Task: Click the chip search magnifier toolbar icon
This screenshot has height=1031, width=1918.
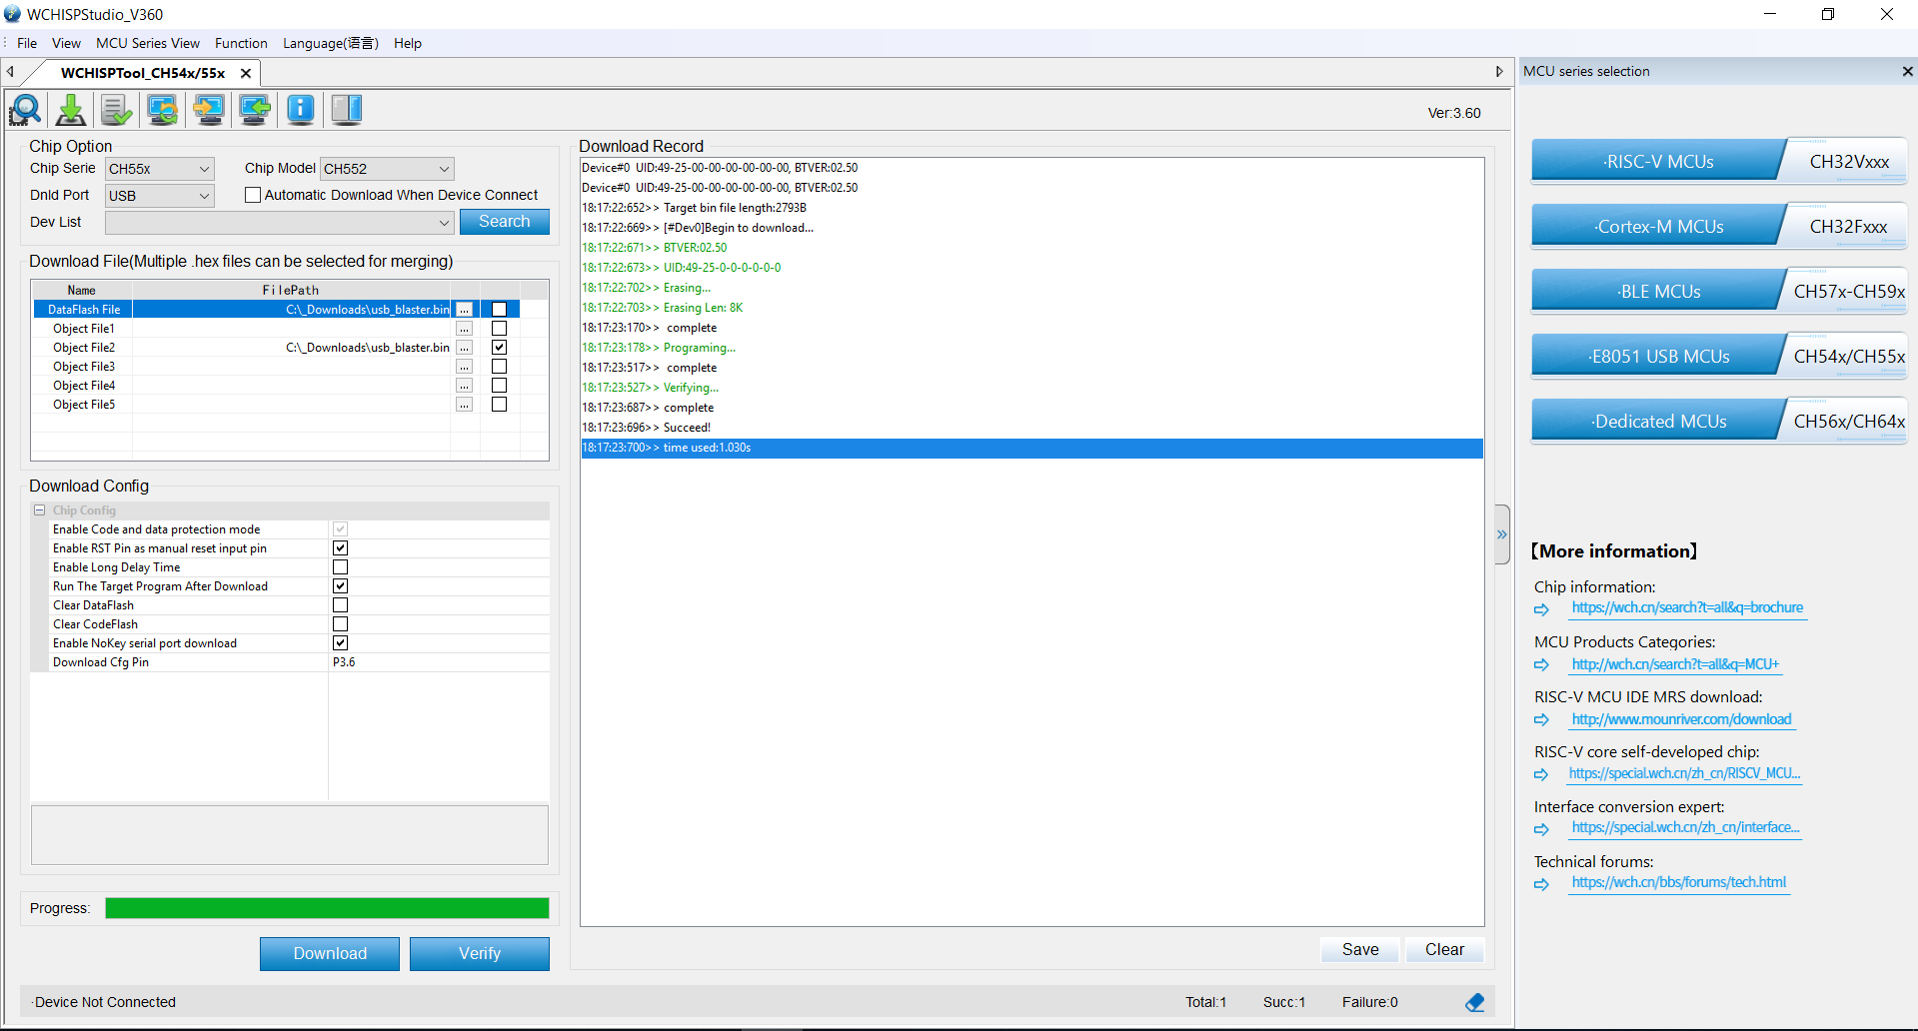Action: coord(25,110)
